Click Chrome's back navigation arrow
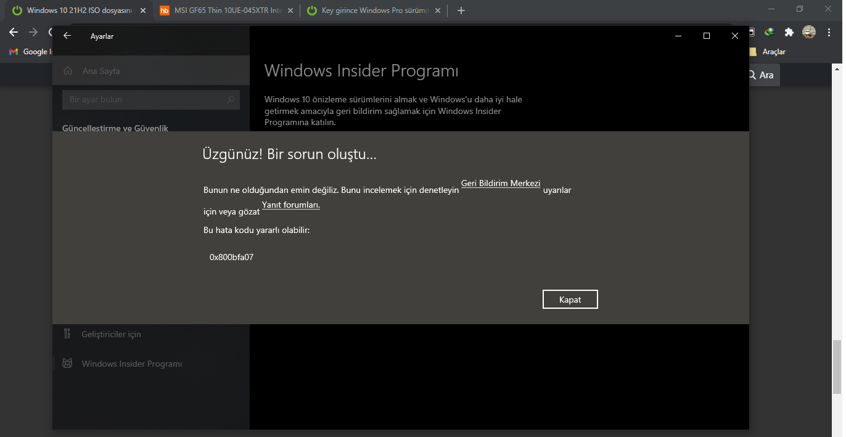The width and height of the screenshot is (846, 437). click(x=13, y=32)
